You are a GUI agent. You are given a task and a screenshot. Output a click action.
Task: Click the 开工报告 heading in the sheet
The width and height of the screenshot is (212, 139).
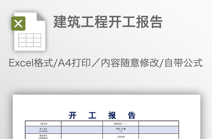(x=102, y=115)
